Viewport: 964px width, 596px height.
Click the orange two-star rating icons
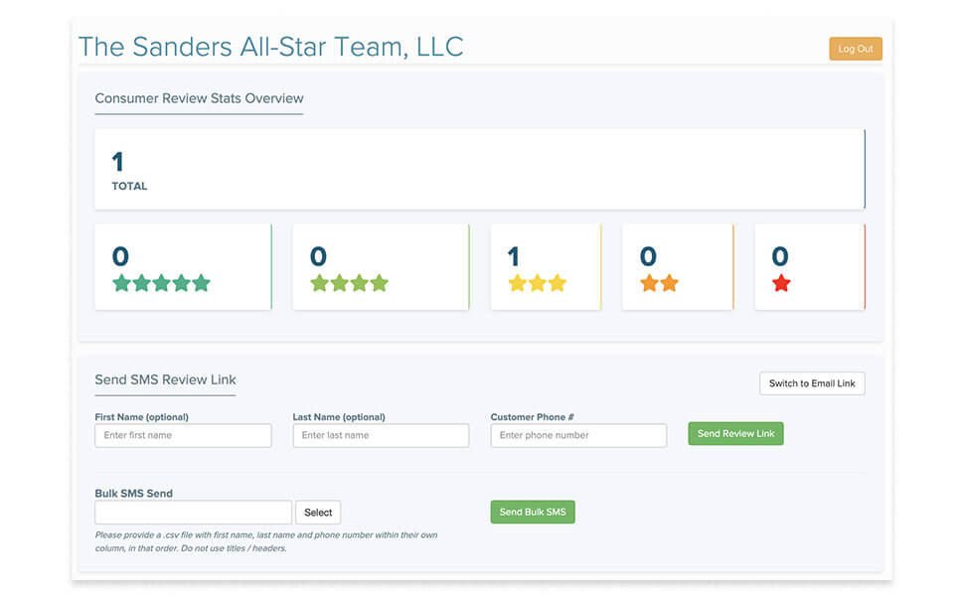(658, 282)
